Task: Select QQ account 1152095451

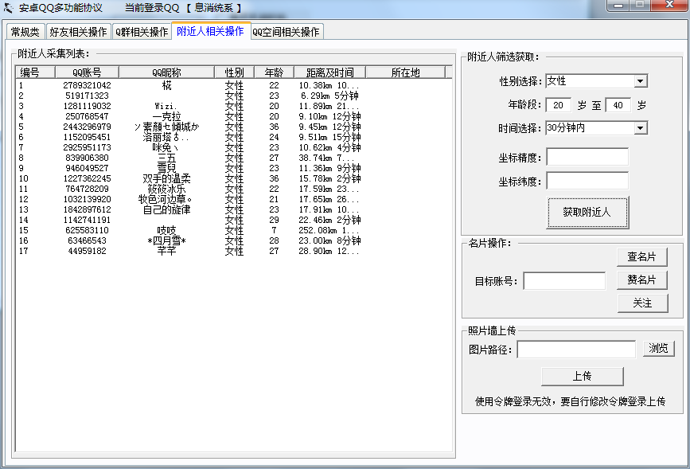Action: coord(87,137)
